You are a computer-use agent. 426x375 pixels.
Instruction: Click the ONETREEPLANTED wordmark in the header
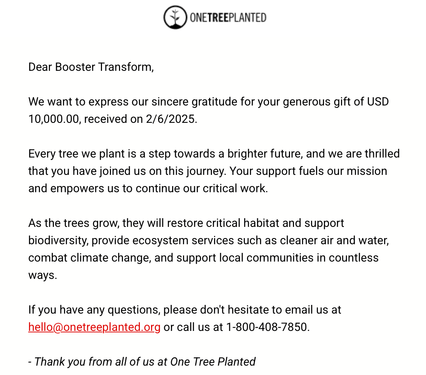click(x=228, y=18)
